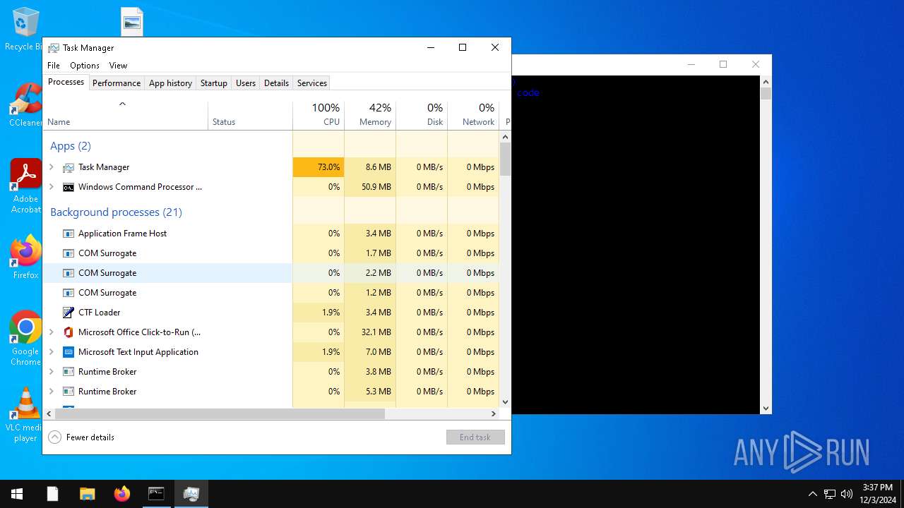This screenshot has width=904, height=508.
Task: Click scroll right arrow in Task Manager
Action: coord(494,414)
